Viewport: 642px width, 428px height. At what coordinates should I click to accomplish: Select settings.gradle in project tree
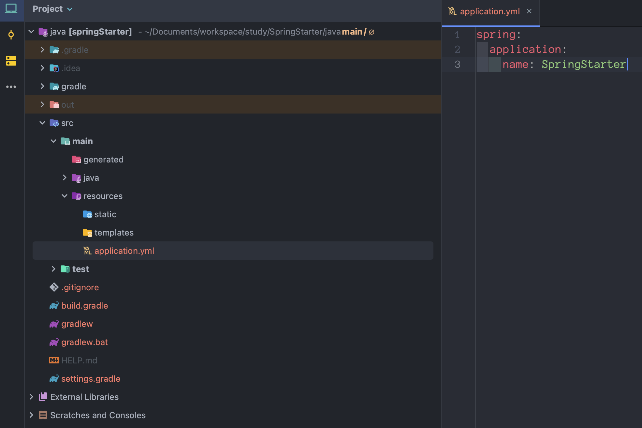91,379
